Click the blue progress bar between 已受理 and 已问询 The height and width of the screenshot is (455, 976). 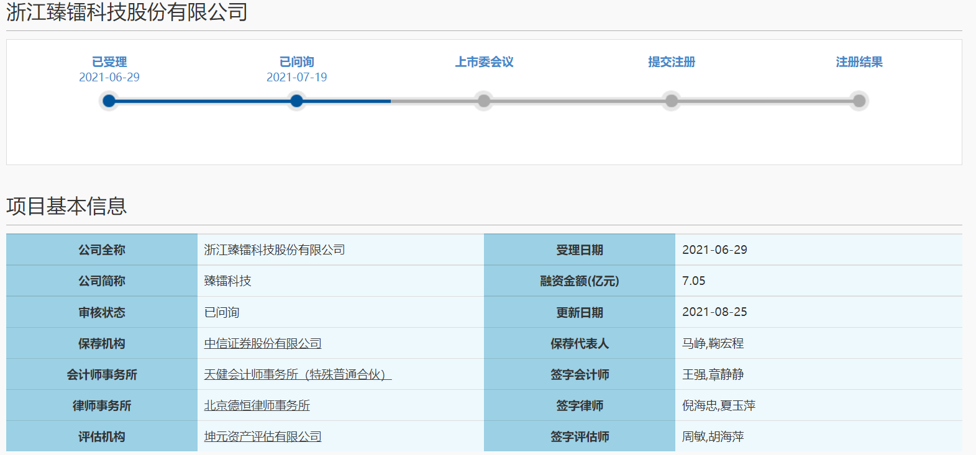203,101
